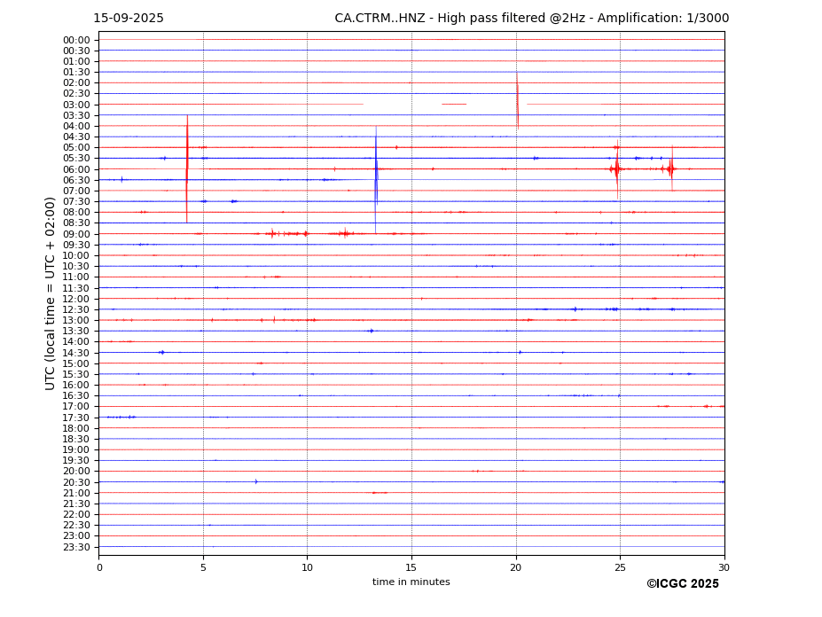822x617 pixels.
Task: Click the 21:00 row time label
Action: [76, 493]
